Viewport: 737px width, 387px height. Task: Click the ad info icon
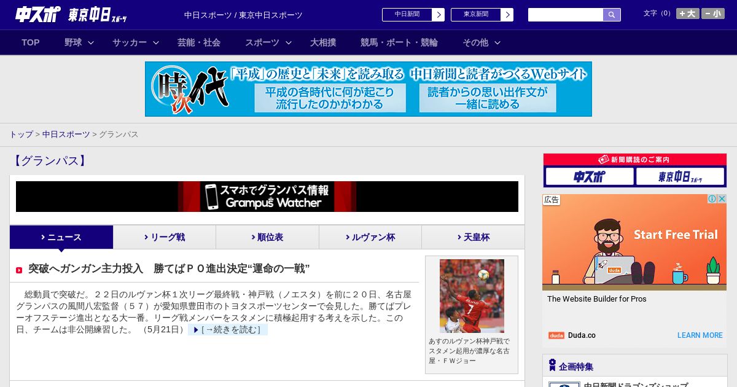click(x=712, y=199)
